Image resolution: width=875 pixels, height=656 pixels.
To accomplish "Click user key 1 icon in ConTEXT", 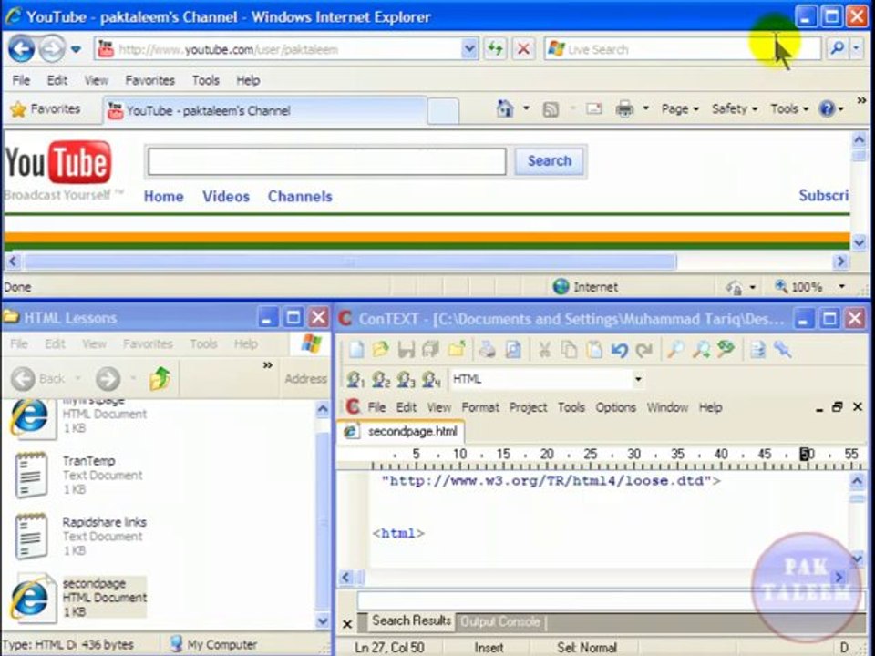I will [x=355, y=379].
